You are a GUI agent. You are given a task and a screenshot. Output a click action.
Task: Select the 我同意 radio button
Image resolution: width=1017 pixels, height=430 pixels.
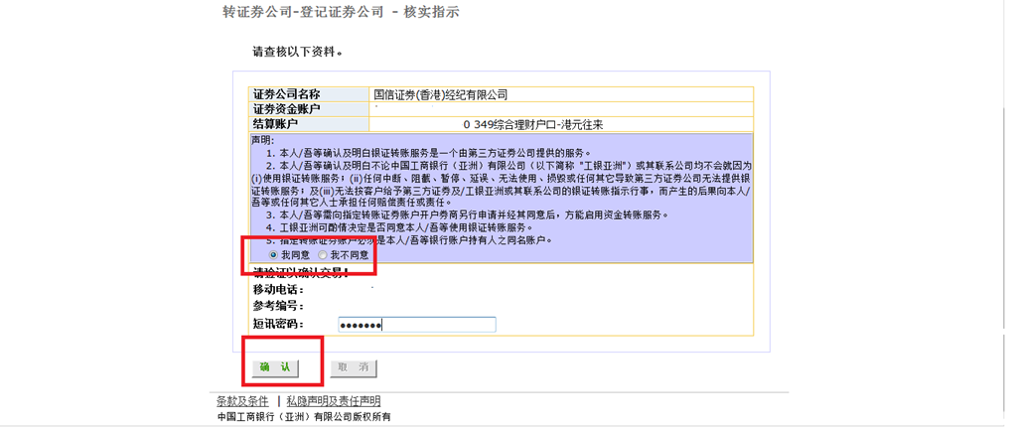click(273, 255)
